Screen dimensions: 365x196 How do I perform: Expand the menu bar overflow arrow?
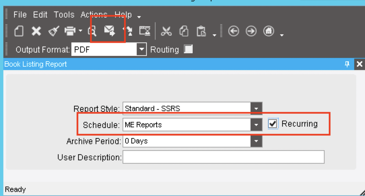139,17
